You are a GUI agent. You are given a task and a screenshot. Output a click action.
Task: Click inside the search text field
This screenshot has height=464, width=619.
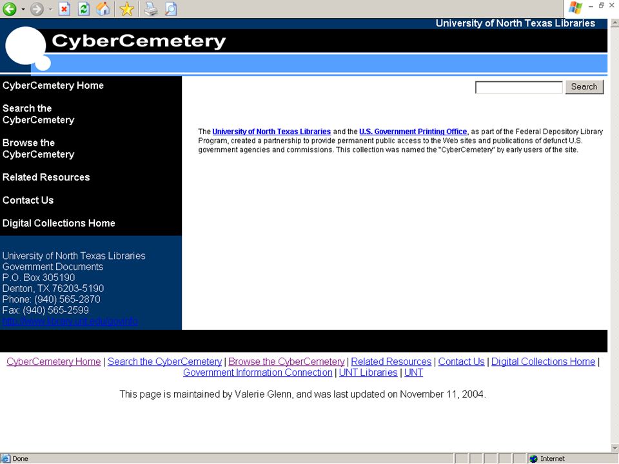(518, 87)
